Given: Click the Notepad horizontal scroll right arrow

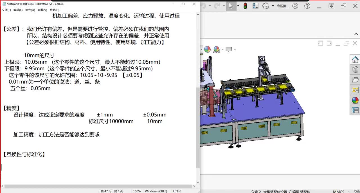Looking at the screenshot, I should (x=194, y=186).
